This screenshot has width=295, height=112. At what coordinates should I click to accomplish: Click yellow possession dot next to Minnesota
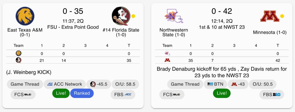coord(282,16)
